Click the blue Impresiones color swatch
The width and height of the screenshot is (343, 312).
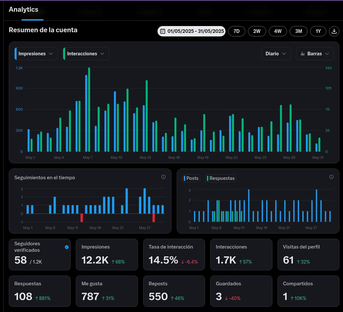(x=16, y=54)
